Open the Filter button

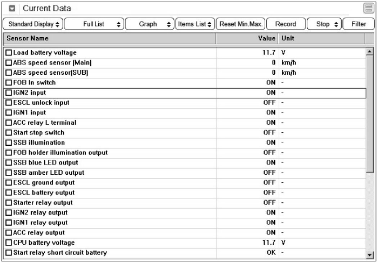click(x=359, y=24)
